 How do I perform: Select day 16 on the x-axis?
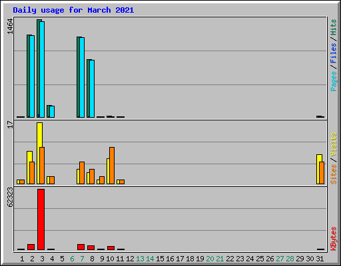click(170, 259)
